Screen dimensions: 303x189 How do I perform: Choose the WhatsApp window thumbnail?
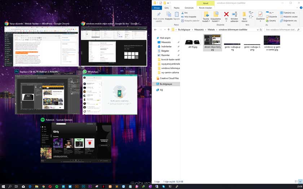tap(110, 94)
